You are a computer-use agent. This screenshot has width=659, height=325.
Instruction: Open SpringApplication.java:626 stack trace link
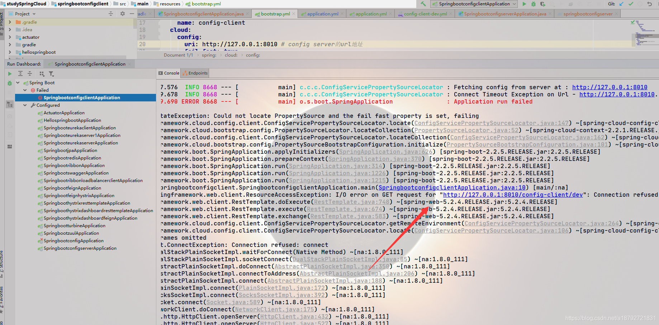pos(385,152)
